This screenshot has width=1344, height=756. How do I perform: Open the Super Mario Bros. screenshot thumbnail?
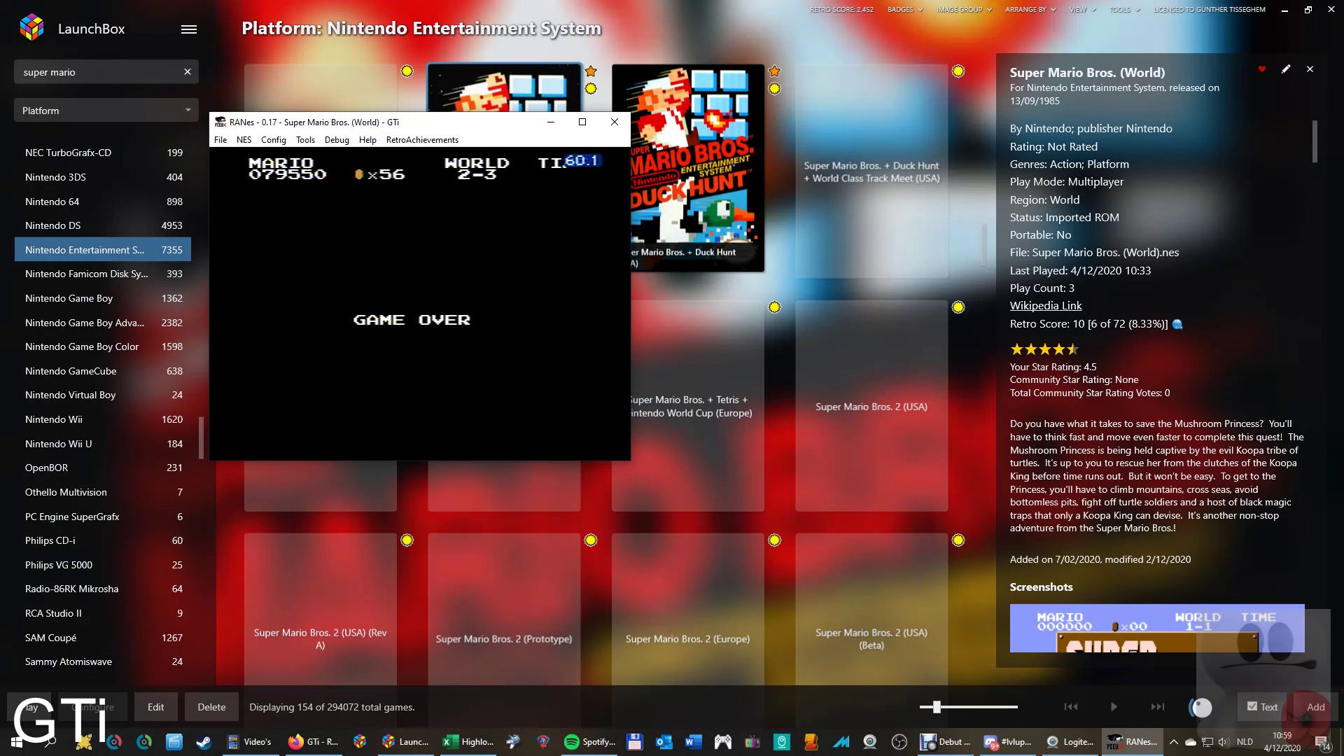click(1156, 628)
